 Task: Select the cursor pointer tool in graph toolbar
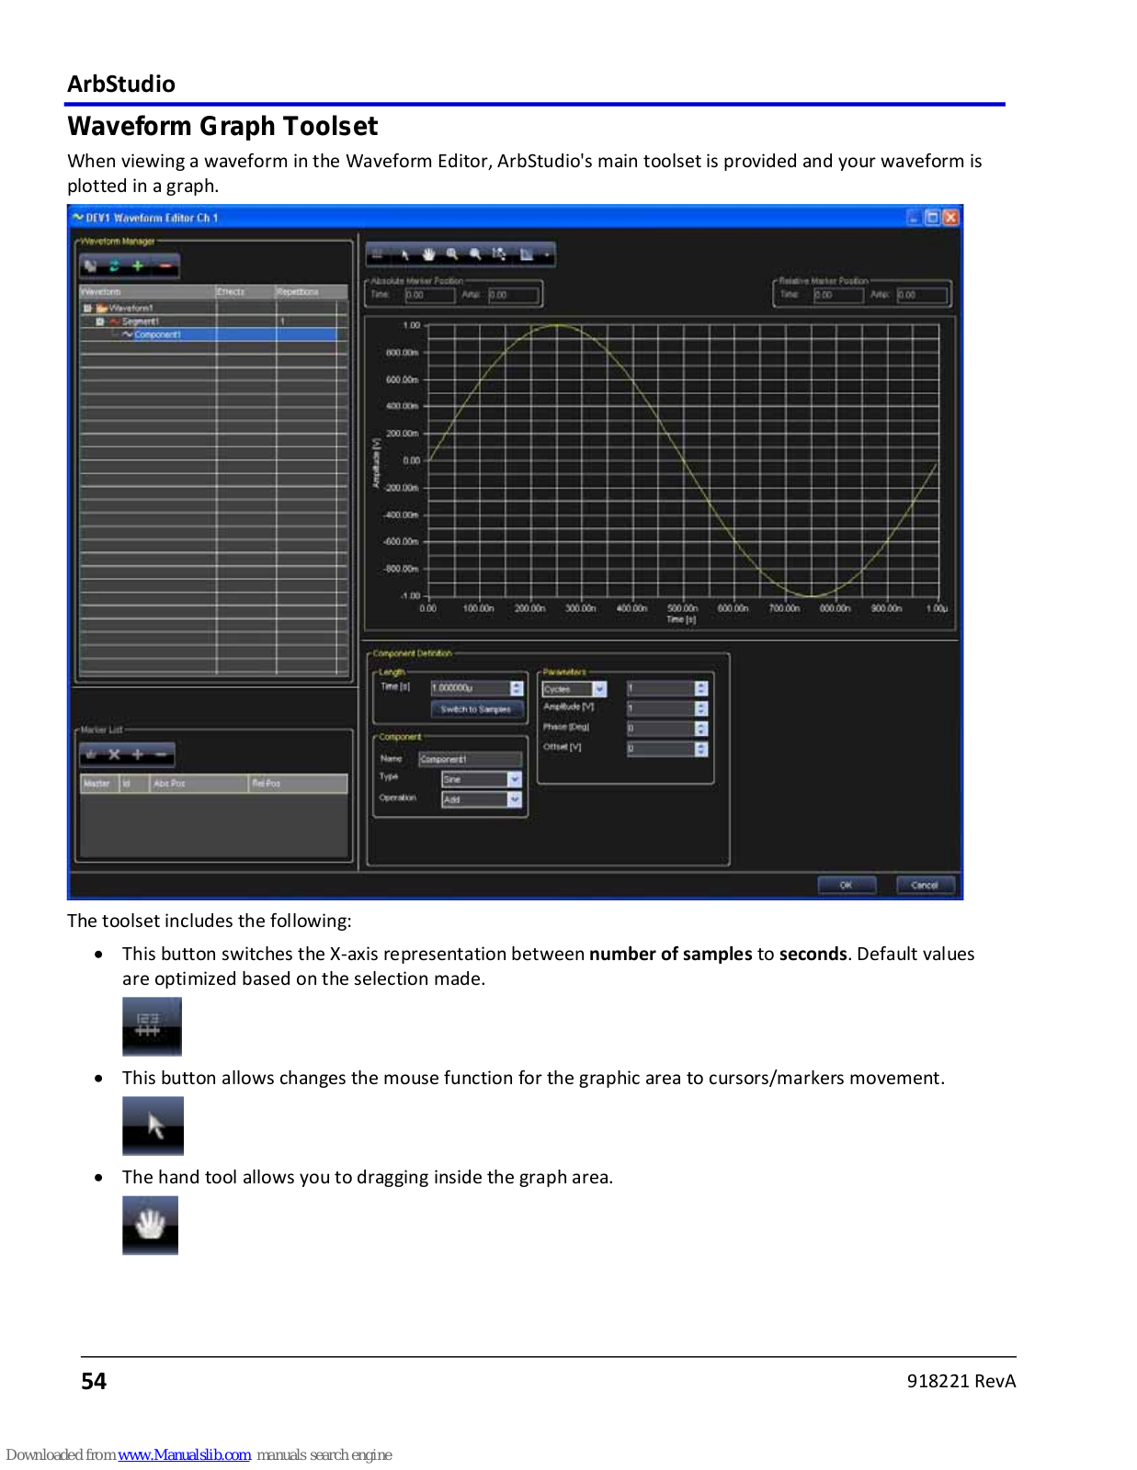[404, 254]
